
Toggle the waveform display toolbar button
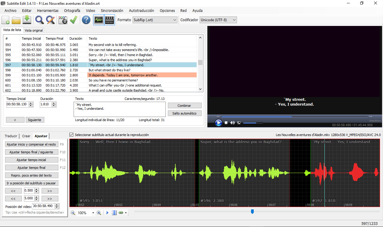99,20
